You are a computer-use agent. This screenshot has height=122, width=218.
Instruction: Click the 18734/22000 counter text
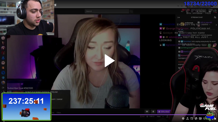(200, 3)
